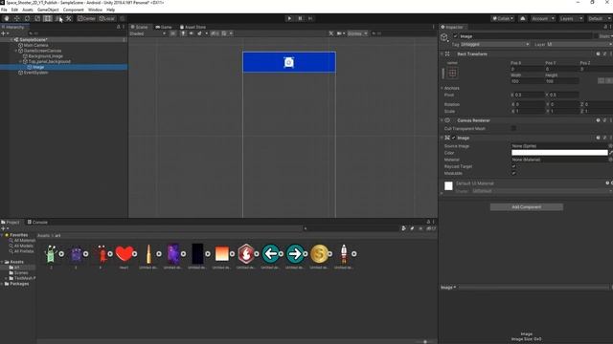Open the Assets menu

coord(28,10)
